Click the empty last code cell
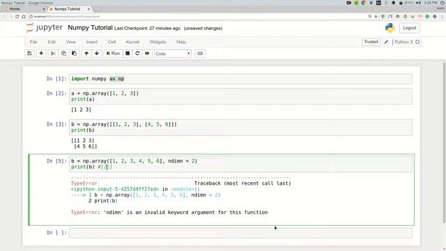 click(240, 233)
